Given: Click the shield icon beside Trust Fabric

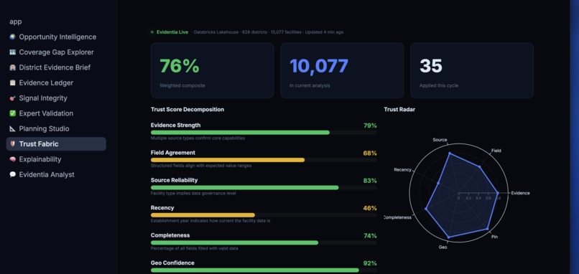Looking at the screenshot, I should point(12,144).
